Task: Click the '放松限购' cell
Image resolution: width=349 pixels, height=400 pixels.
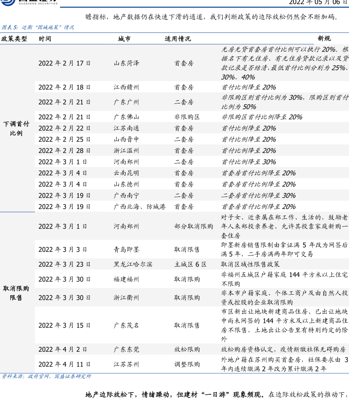Action: coord(187,350)
